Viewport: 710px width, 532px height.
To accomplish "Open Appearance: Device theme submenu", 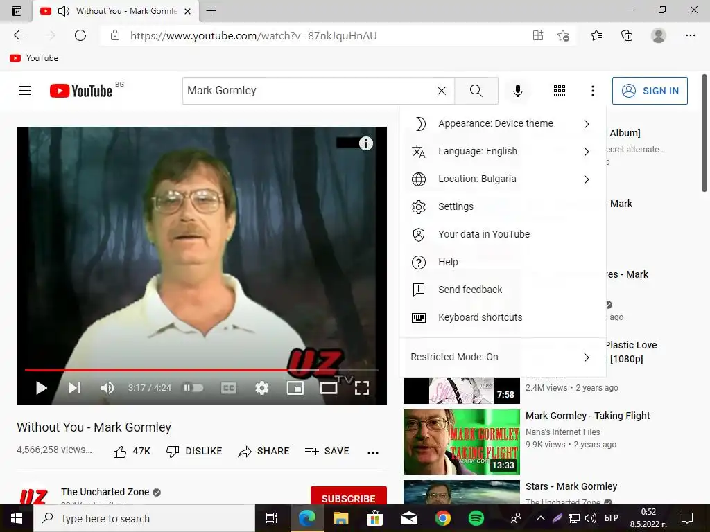I will (503, 123).
